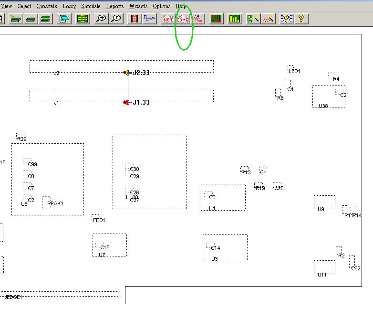Click the U7 component label
This screenshot has height=309, width=373.
tap(102, 255)
